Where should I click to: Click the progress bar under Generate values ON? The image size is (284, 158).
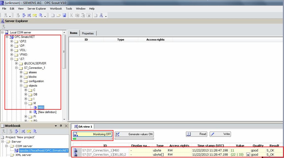134,139
